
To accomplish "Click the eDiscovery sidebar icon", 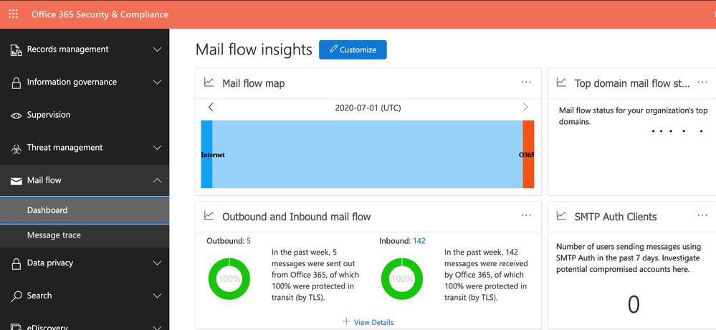I will [16, 326].
